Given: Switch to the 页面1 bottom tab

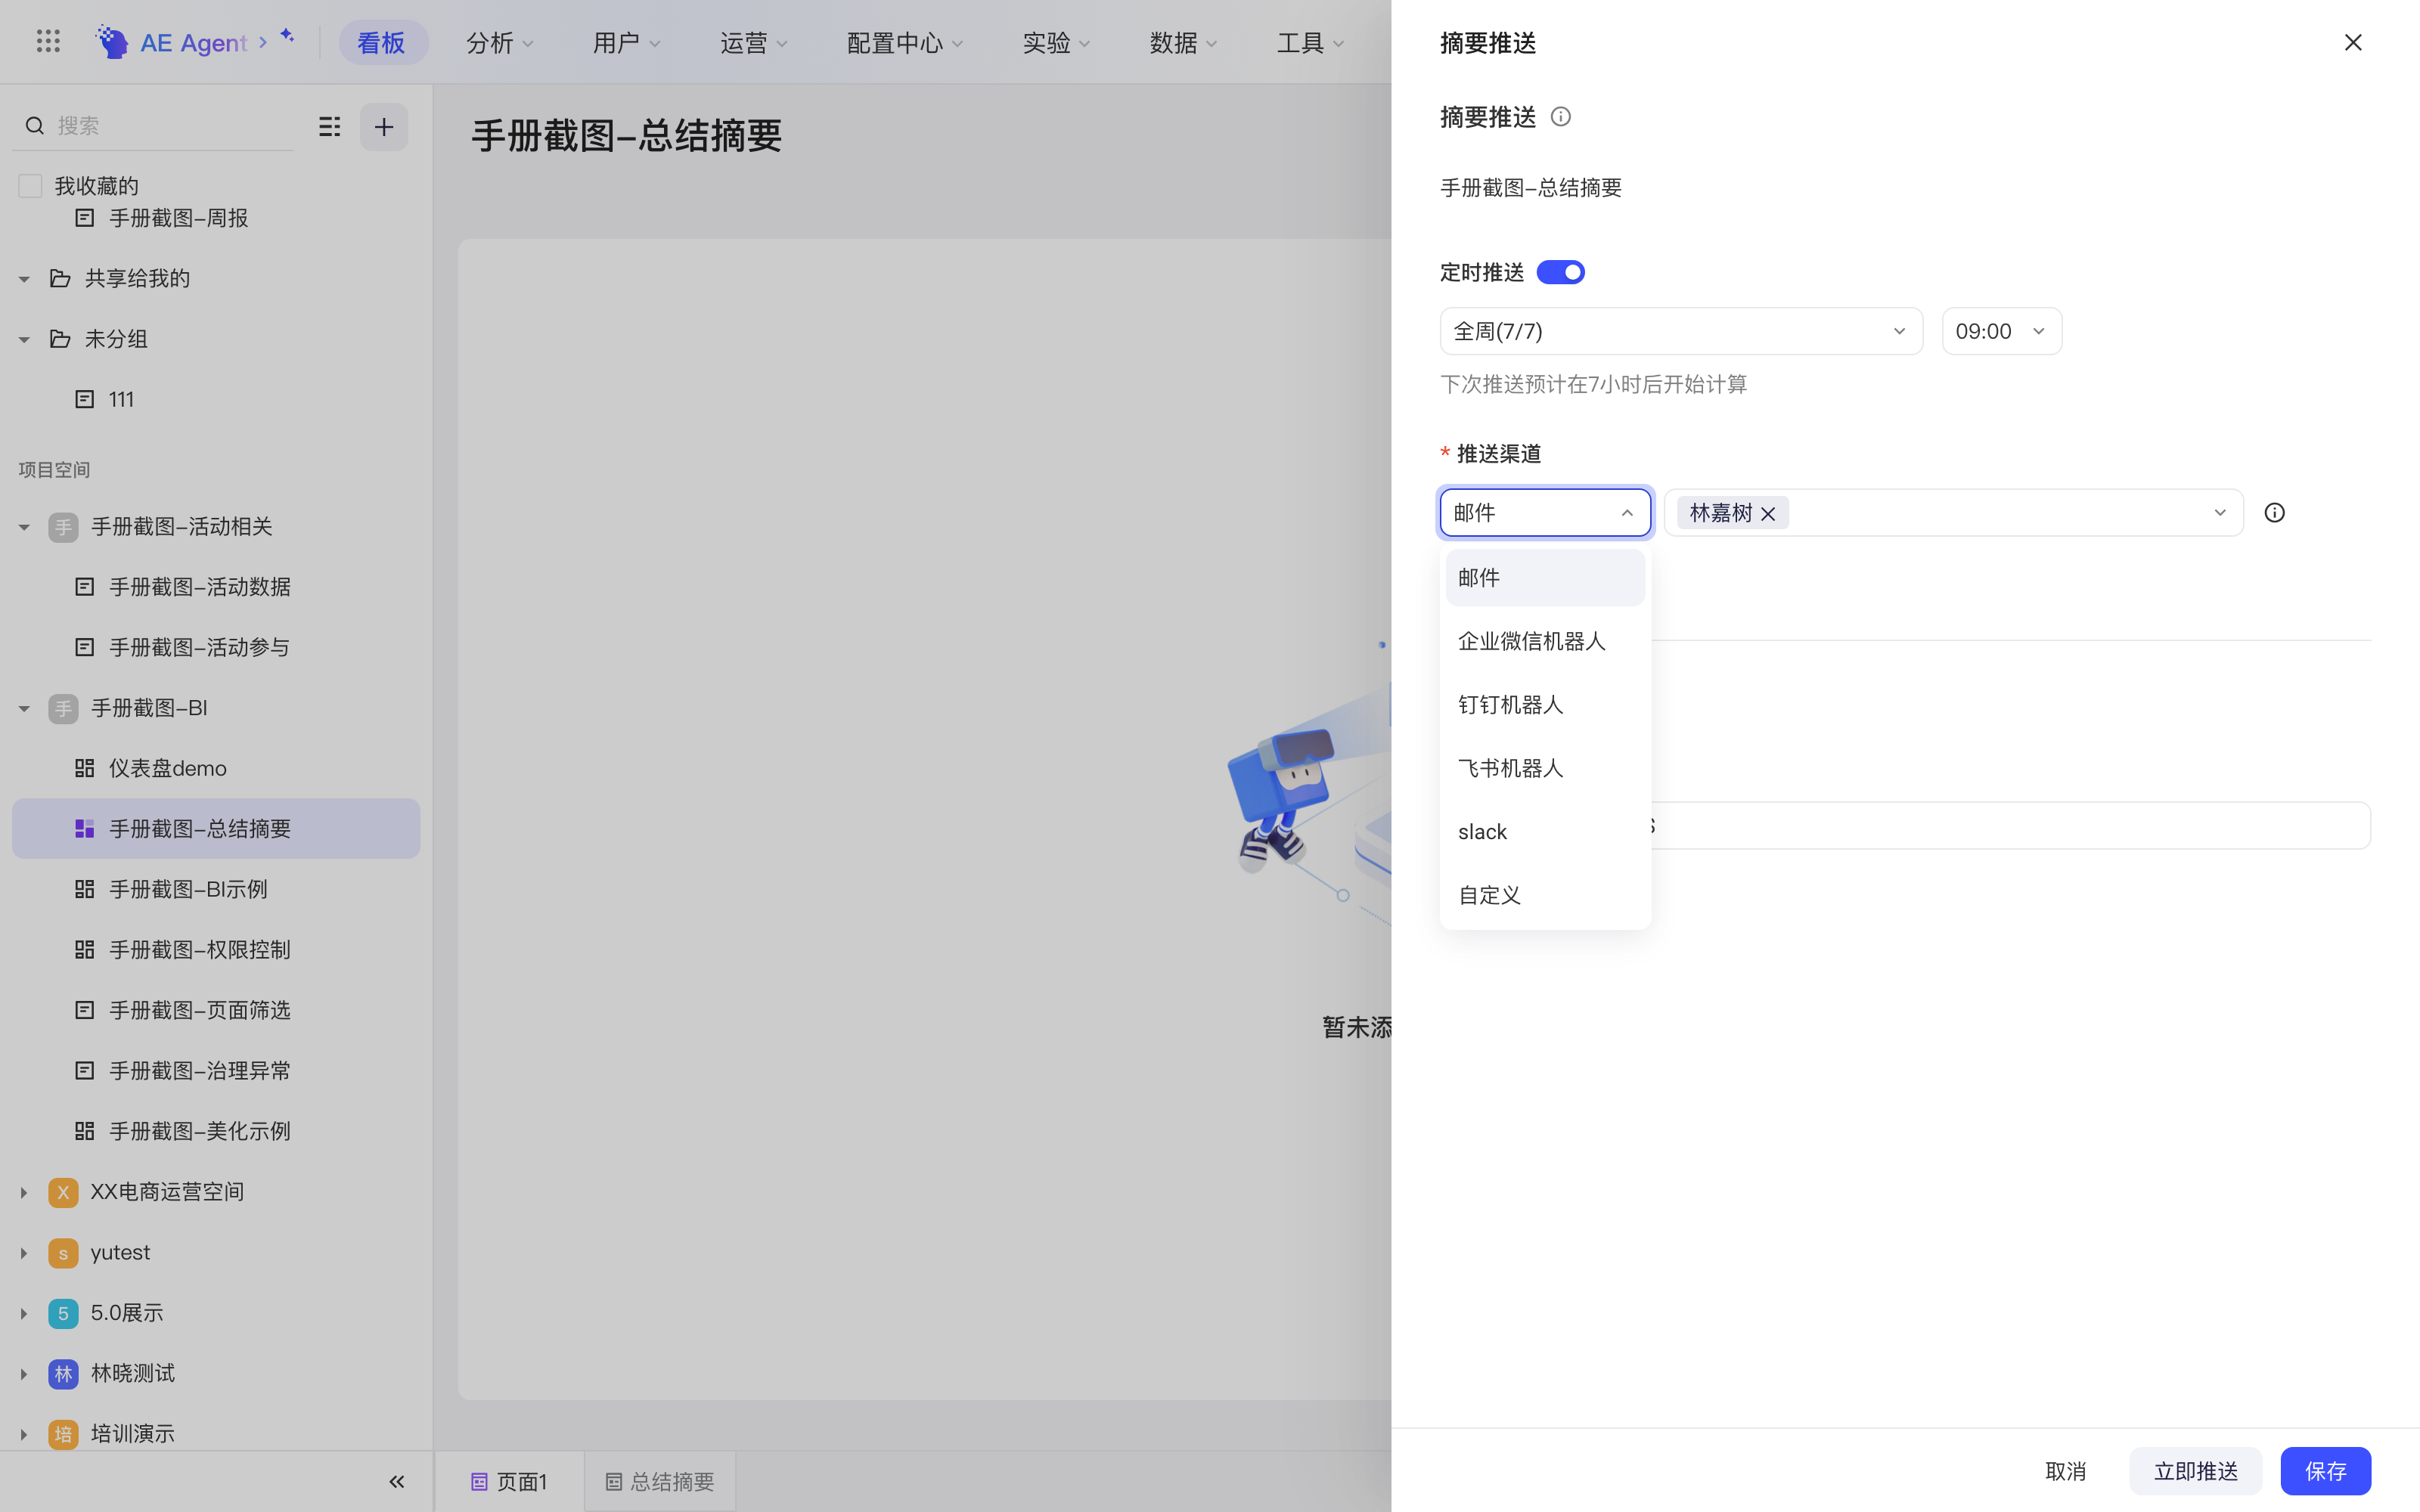Looking at the screenshot, I should tap(509, 1482).
